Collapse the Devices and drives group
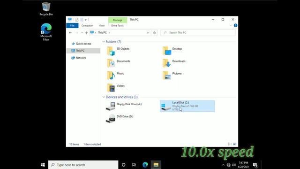This screenshot has height=169, width=300. click(x=104, y=97)
